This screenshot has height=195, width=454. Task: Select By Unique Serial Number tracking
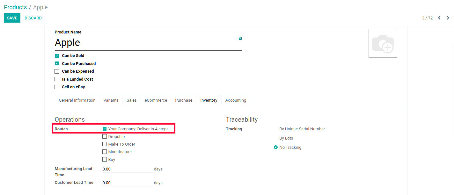point(302,129)
